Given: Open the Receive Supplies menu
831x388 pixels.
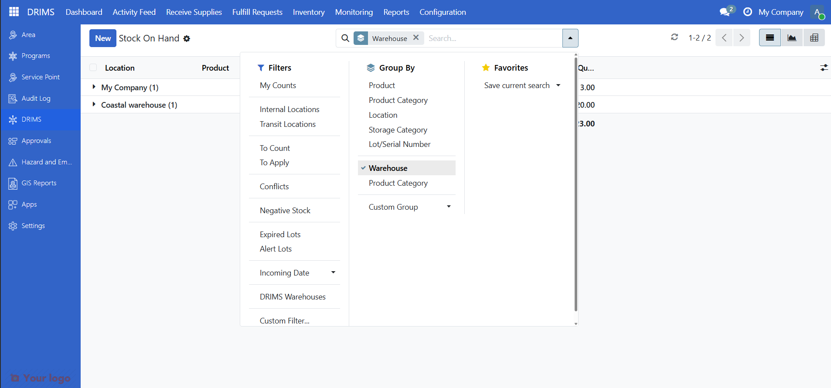Looking at the screenshot, I should [194, 12].
